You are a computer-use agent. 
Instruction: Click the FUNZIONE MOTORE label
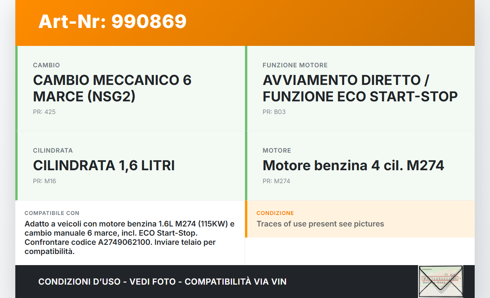point(295,65)
